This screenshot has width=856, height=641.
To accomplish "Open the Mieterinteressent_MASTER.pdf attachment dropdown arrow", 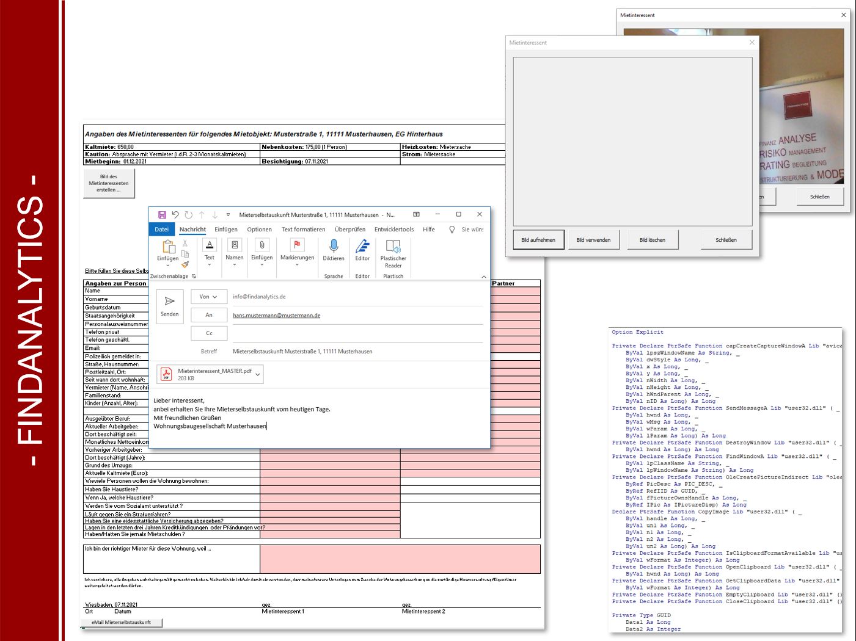I will point(258,374).
